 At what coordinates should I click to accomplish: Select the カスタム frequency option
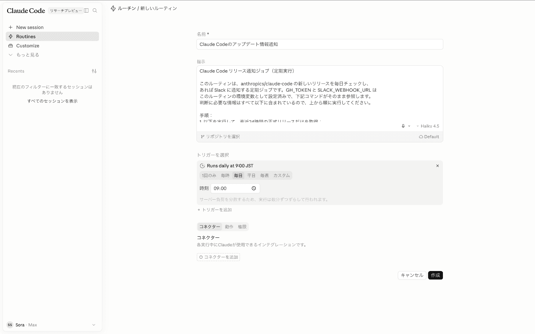[282, 176]
